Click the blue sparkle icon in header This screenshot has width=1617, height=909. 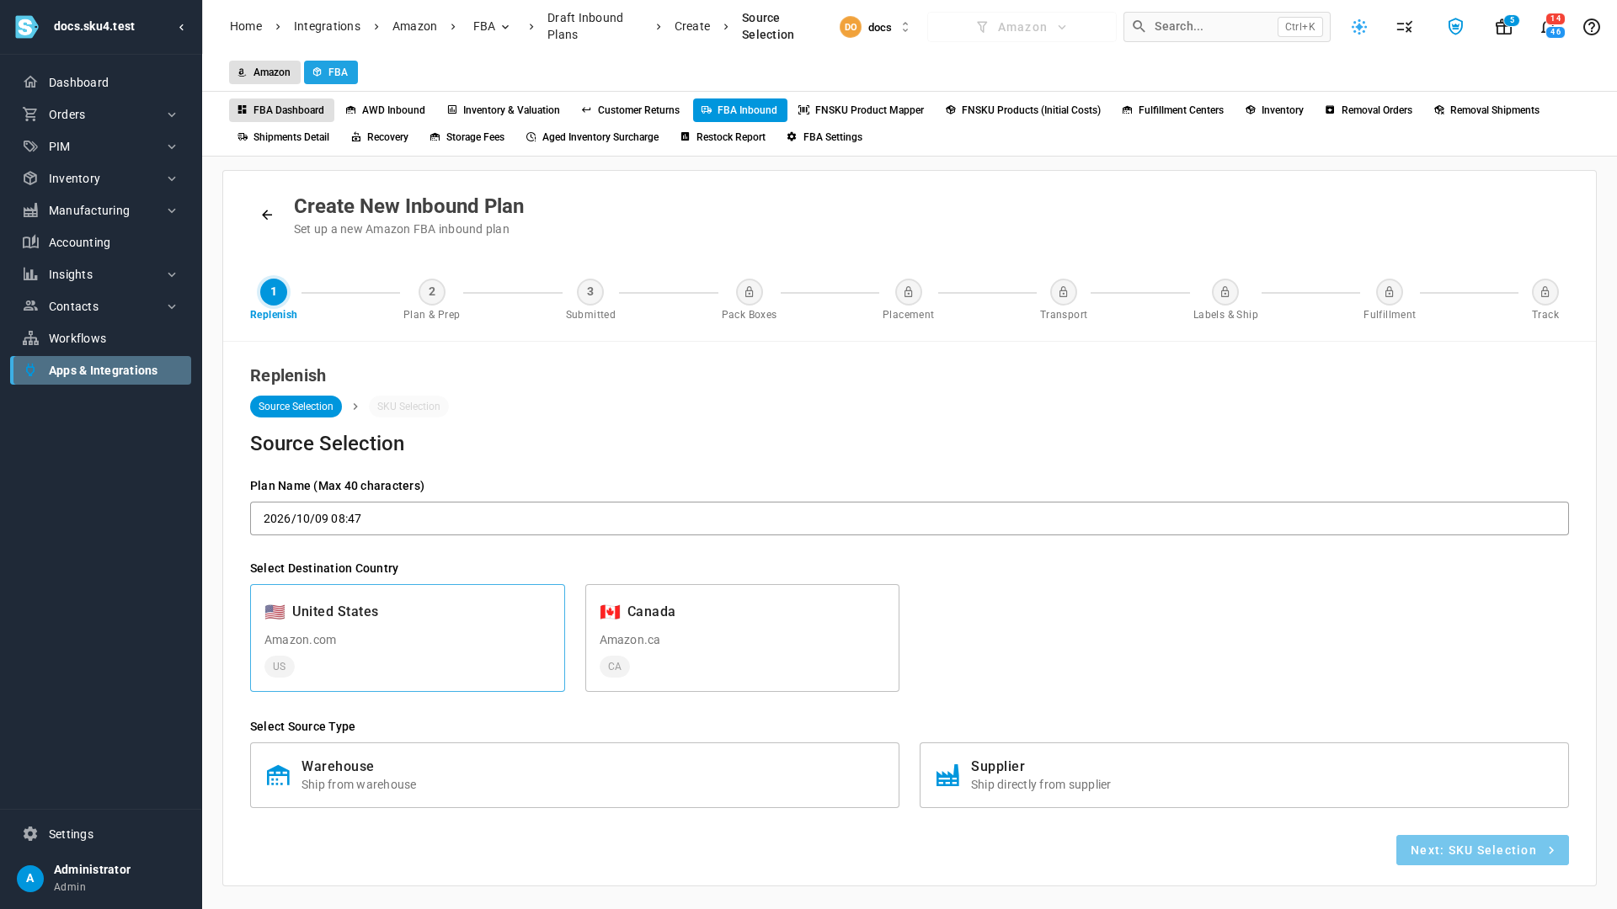[1359, 27]
